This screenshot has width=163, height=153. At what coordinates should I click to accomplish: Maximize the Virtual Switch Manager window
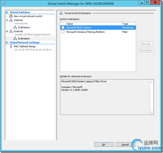click(x=147, y=2)
